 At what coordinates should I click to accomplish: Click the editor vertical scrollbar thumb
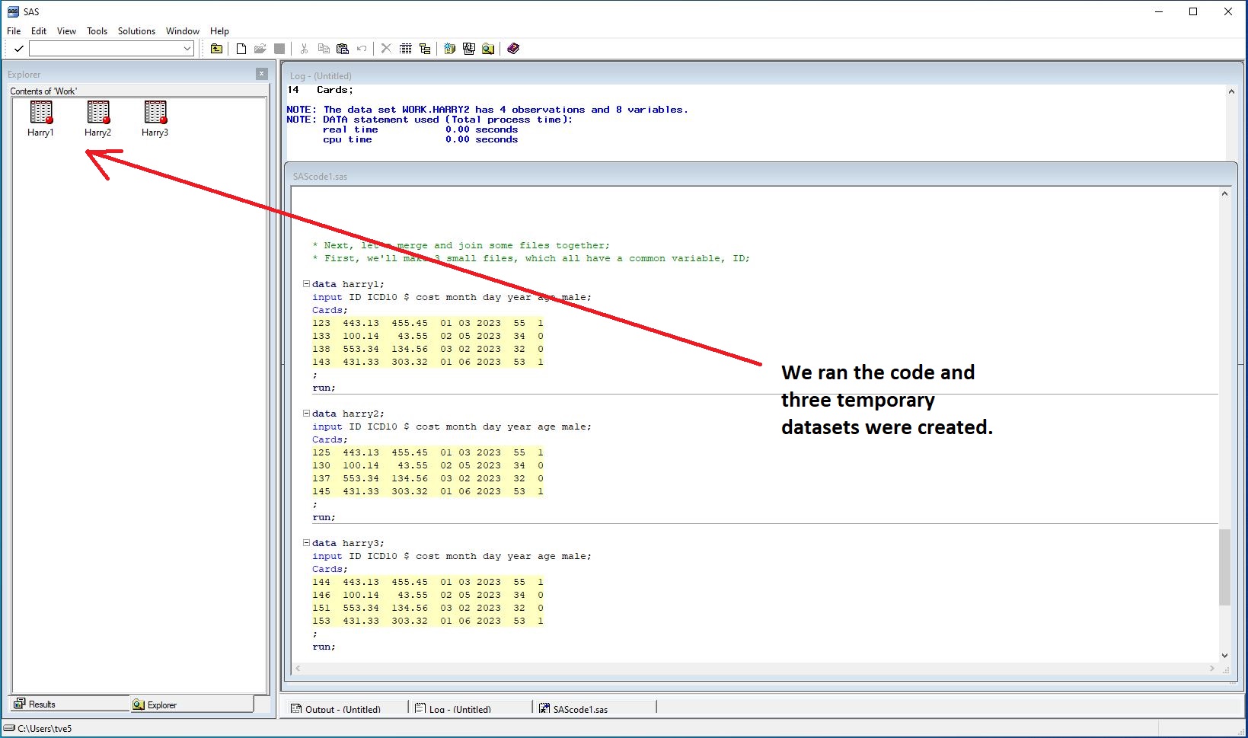click(x=1224, y=567)
